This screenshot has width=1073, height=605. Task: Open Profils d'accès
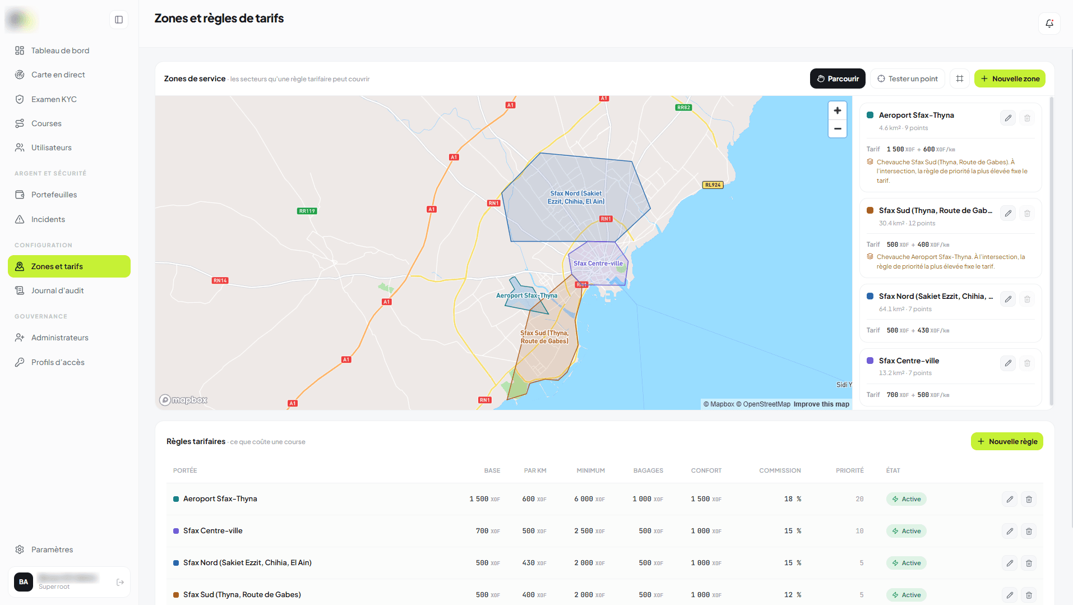click(x=69, y=362)
